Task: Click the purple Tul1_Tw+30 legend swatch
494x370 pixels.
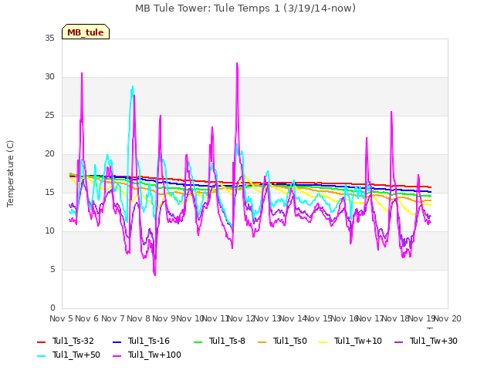Action: tap(399, 342)
